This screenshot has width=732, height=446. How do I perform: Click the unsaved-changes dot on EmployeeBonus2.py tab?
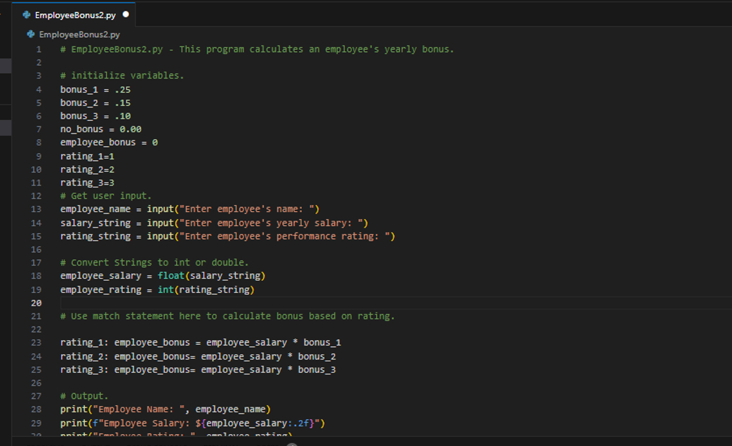(x=126, y=15)
